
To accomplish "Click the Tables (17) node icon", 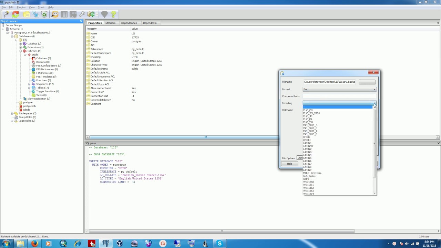I will [33, 88].
